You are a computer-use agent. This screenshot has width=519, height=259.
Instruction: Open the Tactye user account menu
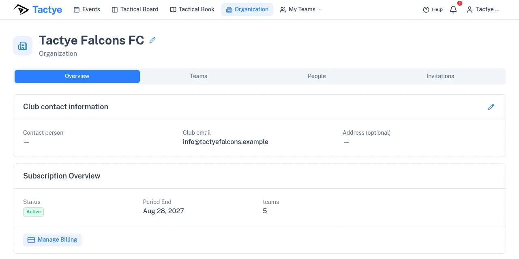pyautogui.click(x=483, y=10)
